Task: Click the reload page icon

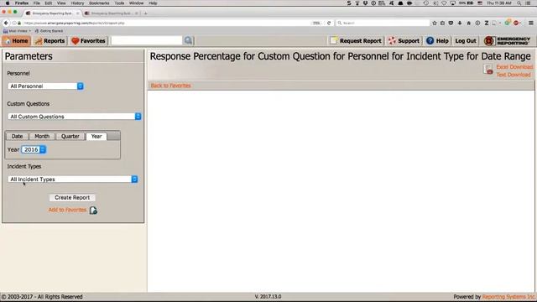Action: [x=329, y=23]
